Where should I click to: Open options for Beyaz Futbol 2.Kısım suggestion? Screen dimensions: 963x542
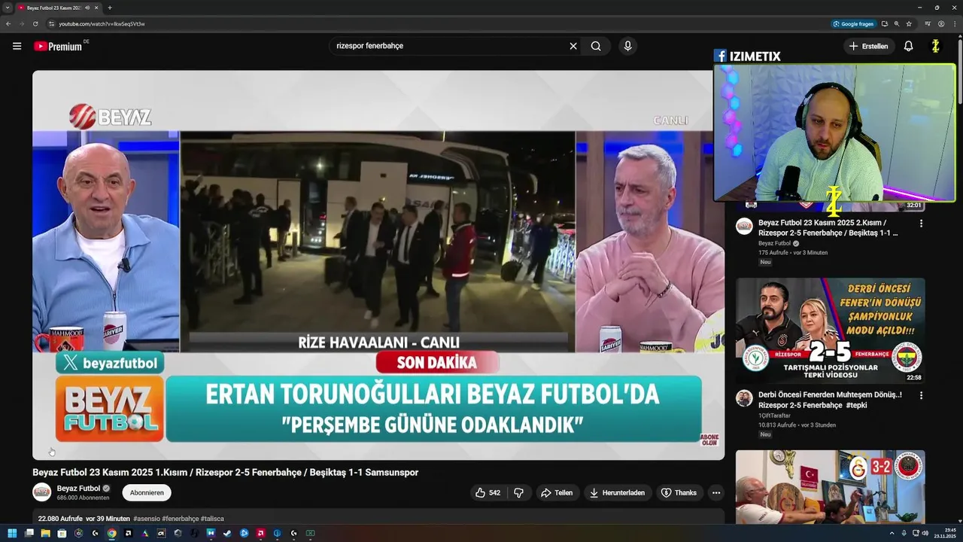[921, 223]
